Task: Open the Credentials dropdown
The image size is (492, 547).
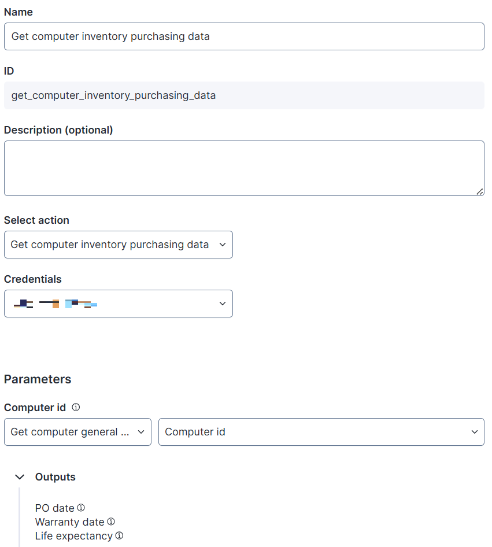Action: (x=118, y=304)
